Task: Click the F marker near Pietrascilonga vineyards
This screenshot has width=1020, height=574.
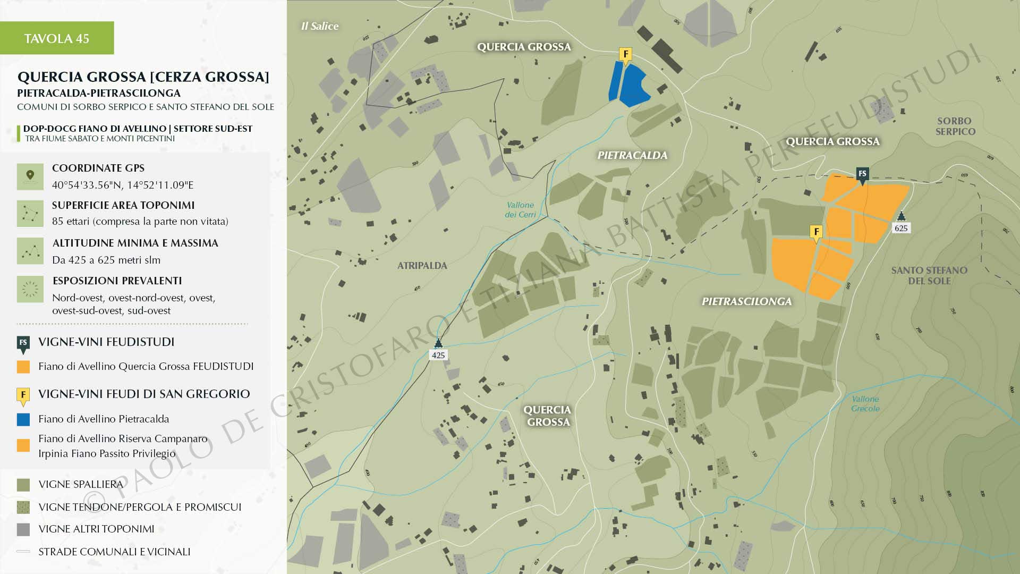Action: click(x=816, y=232)
